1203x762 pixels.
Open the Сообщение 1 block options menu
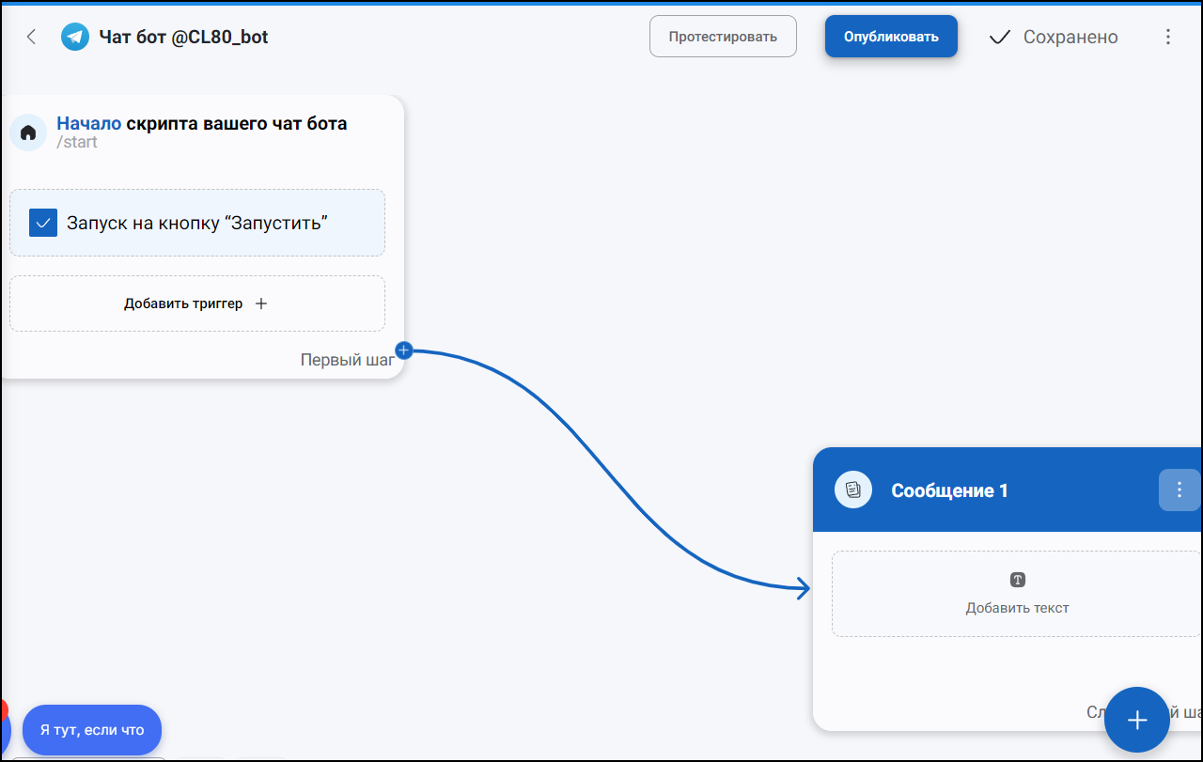tap(1180, 490)
